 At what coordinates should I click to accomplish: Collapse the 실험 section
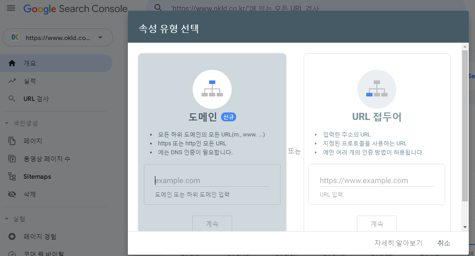(x=7, y=219)
